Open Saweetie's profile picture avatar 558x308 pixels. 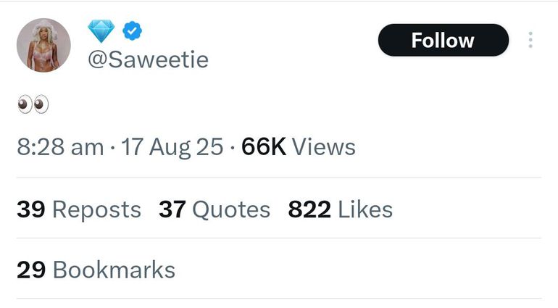click(43, 45)
